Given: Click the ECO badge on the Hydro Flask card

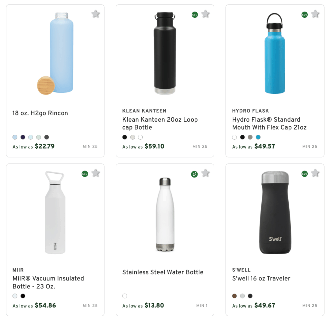Looking at the screenshot, I should pyautogui.click(x=304, y=15).
